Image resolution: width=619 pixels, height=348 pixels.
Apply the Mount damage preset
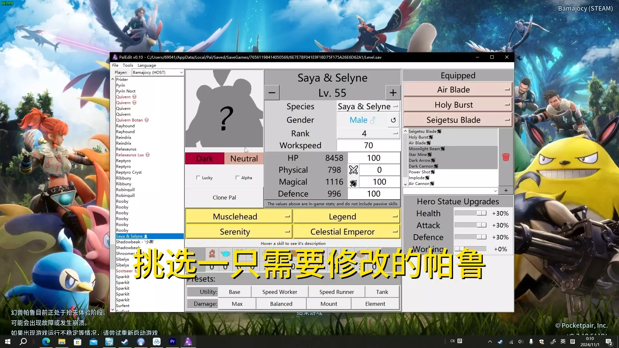329,304
